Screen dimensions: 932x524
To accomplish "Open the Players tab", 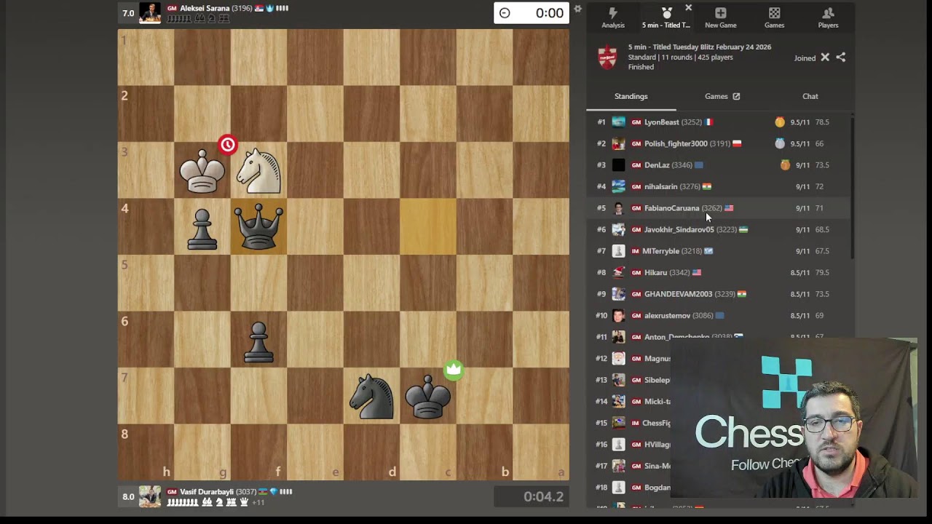I will click(x=828, y=17).
